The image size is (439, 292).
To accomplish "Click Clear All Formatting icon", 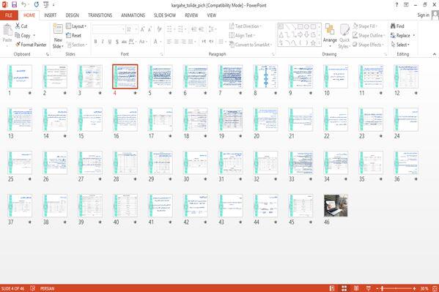I will (159, 29).
